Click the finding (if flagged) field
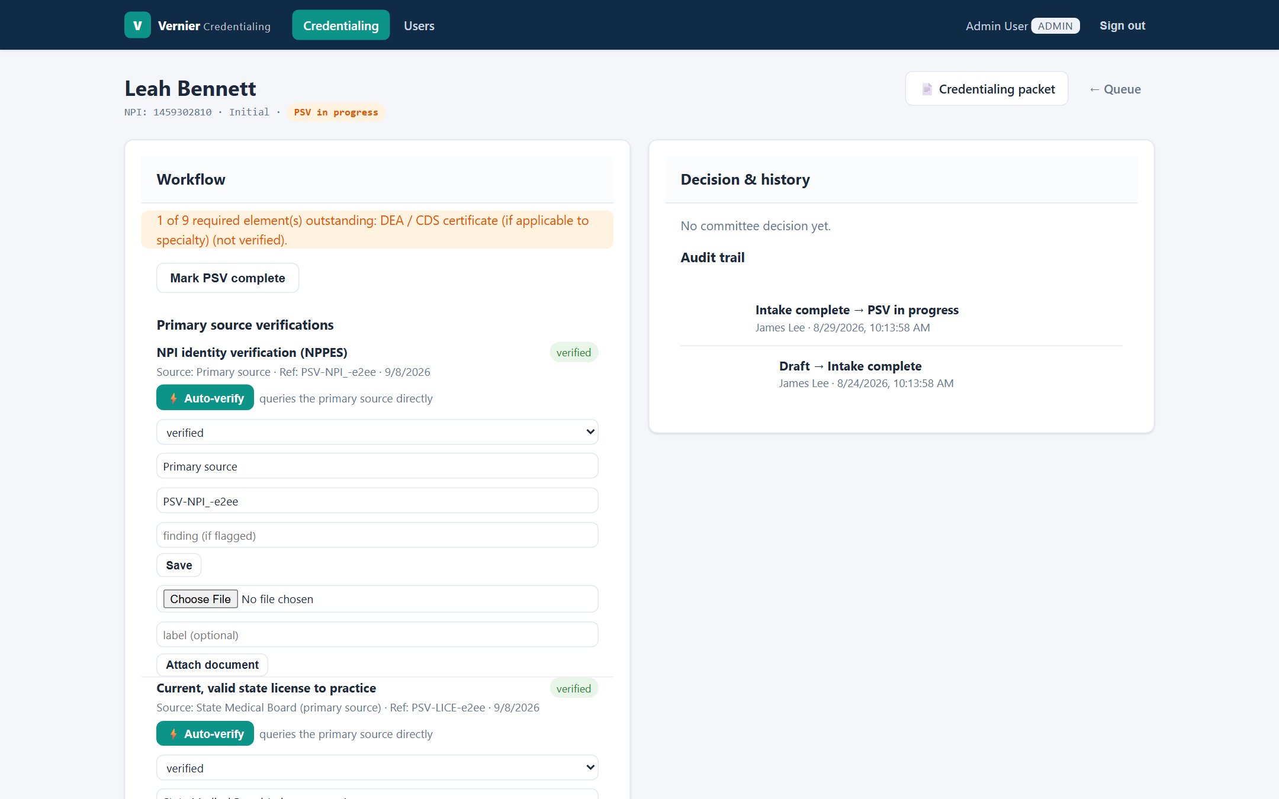The height and width of the screenshot is (799, 1279). pyautogui.click(x=377, y=535)
